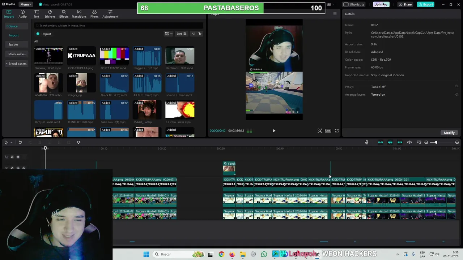Toggle auto snapping on the timeline
463x260 pixels.
(x=390, y=142)
